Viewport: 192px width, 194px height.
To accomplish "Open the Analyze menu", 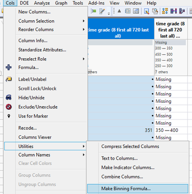I will tap(42, 3).
